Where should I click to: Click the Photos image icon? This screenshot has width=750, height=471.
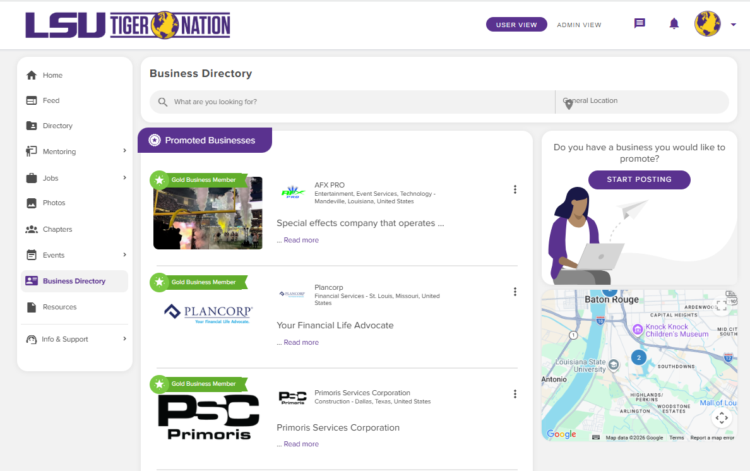click(x=32, y=203)
